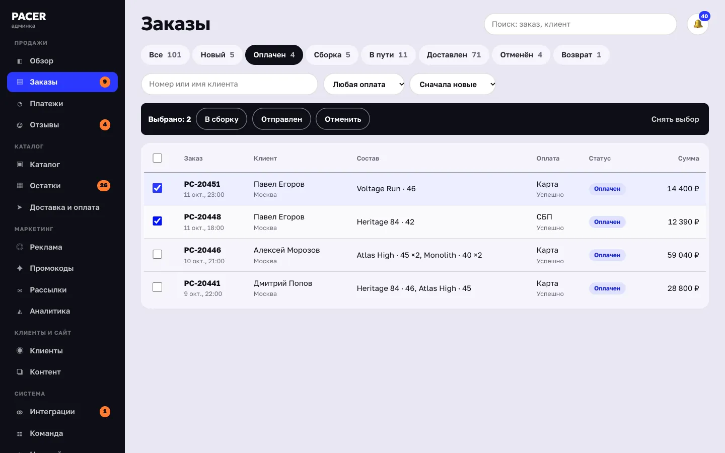
Task: Click client name Алексей Морозов
Action: click(x=286, y=250)
